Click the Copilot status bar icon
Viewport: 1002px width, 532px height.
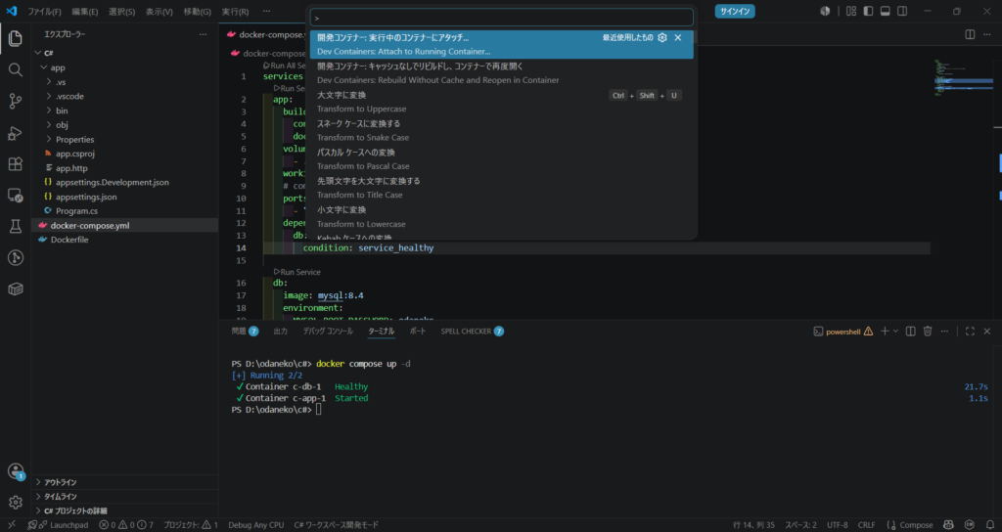948,525
